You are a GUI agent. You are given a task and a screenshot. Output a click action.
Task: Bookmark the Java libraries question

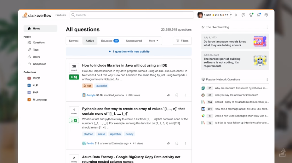click(177, 95)
